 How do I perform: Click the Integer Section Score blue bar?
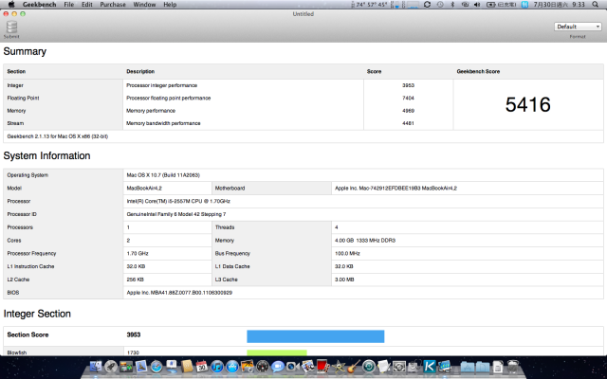[316, 336]
